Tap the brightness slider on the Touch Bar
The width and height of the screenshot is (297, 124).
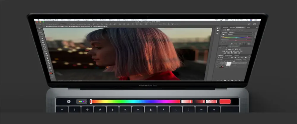click(199, 102)
